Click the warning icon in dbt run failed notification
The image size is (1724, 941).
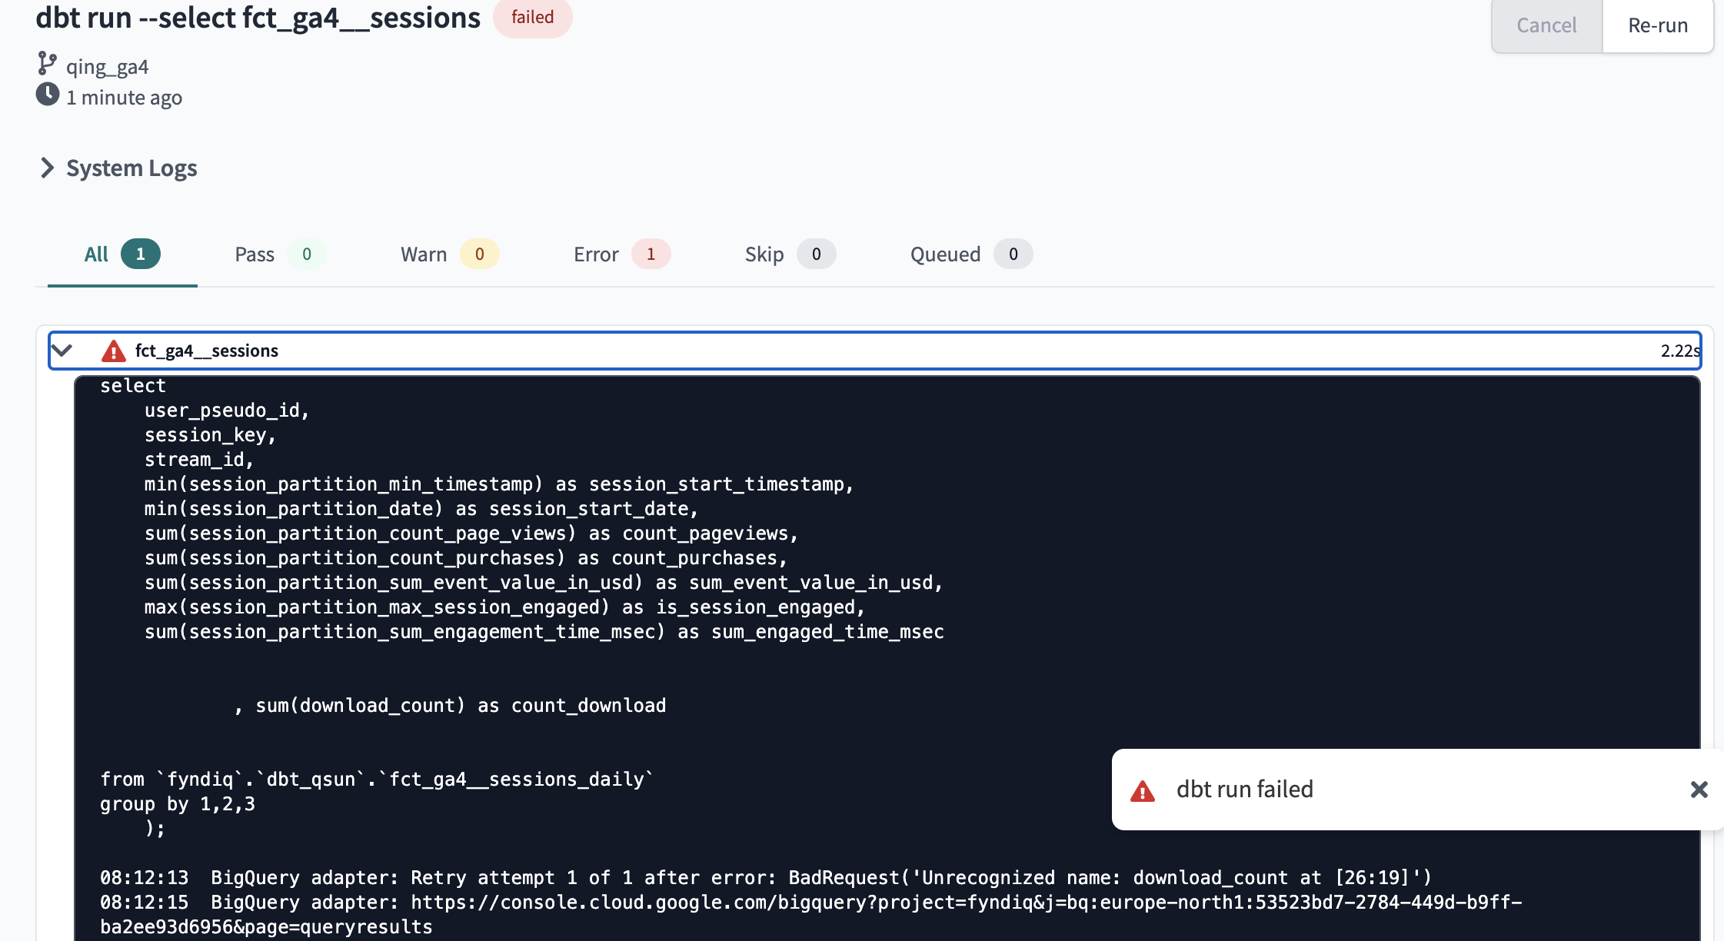tap(1143, 790)
